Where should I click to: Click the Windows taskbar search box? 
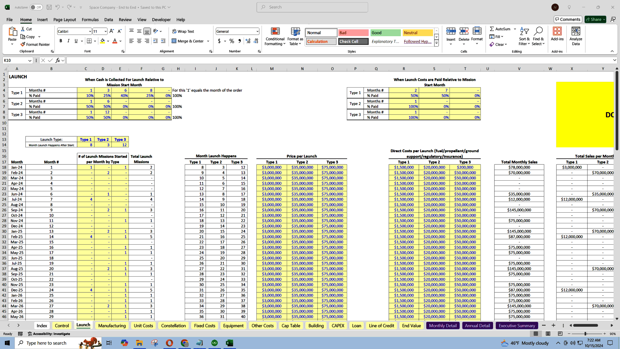click(58, 343)
